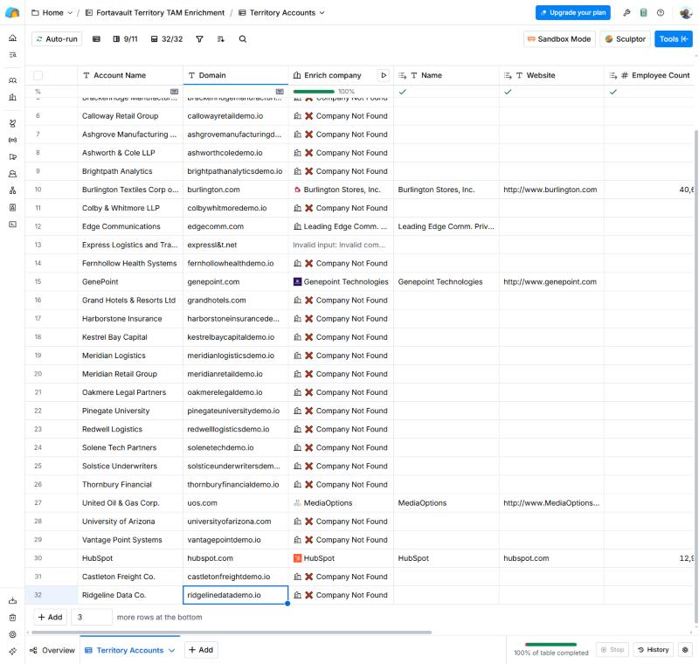Select the genepoint.com domain cell

pos(235,281)
